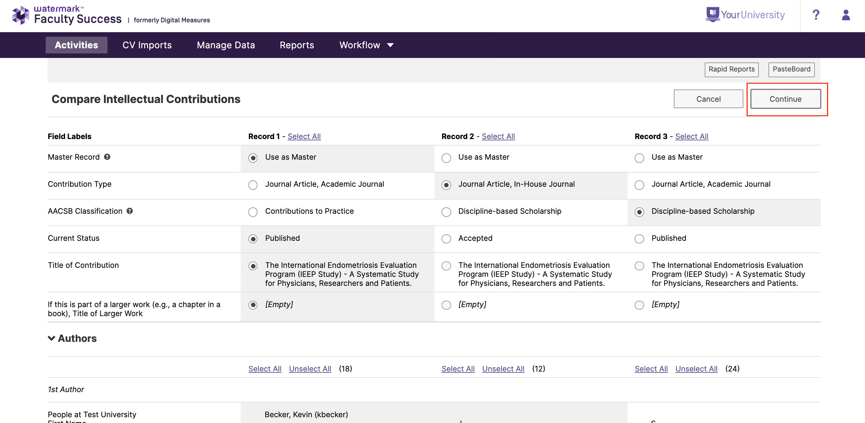Click Record 1 Select All link
Image resolution: width=865 pixels, height=423 pixels.
coord(304,136)
